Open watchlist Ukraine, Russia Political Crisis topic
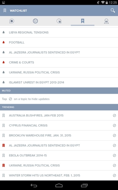Screen dimensions: 118x190 (x=59, y=72)
